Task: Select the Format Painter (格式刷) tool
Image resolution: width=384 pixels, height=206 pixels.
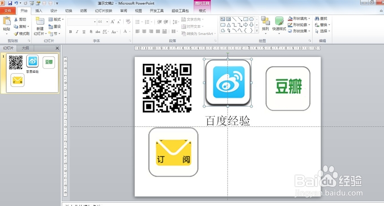Action: point(22,33)
